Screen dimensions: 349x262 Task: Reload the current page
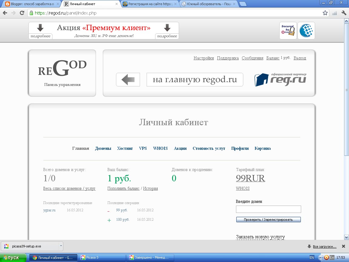click(x=22, y=13)
